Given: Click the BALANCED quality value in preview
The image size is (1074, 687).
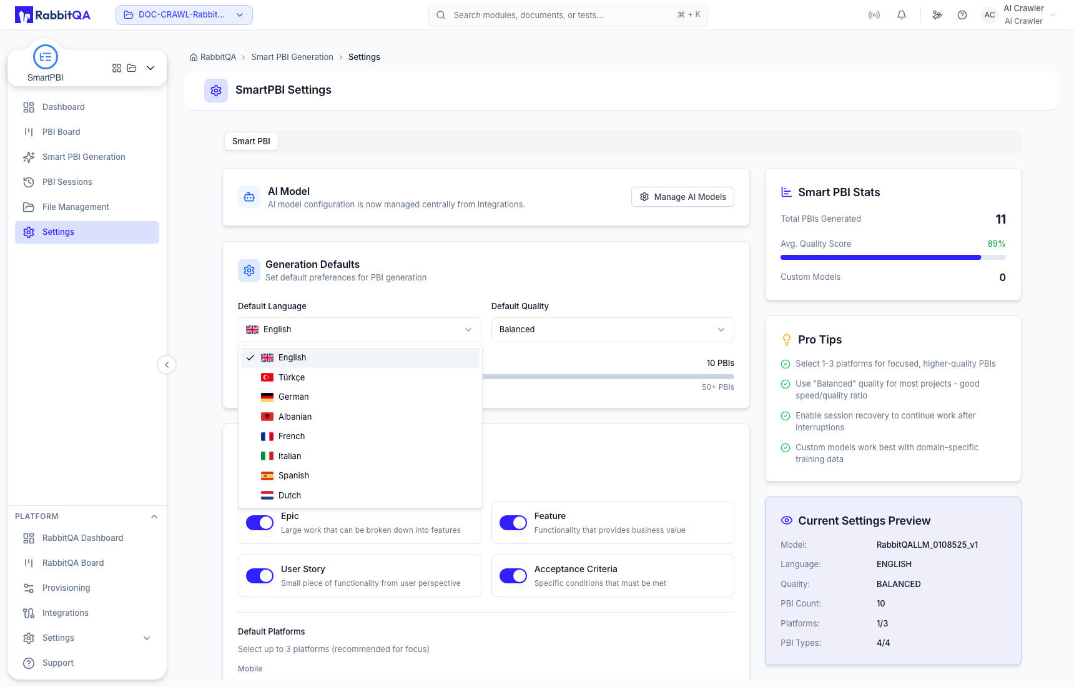Looking at the screenshot, I should click(x=899, y=585).
